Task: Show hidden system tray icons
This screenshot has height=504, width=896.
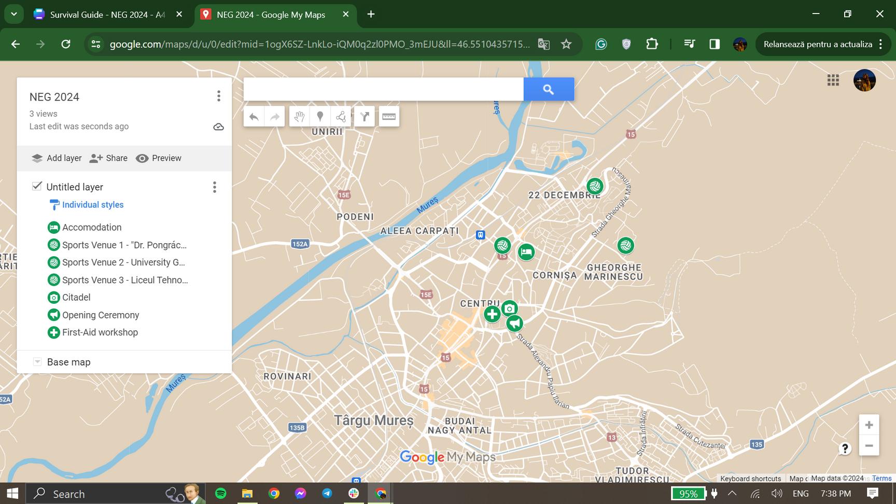Action: (732, 493)
